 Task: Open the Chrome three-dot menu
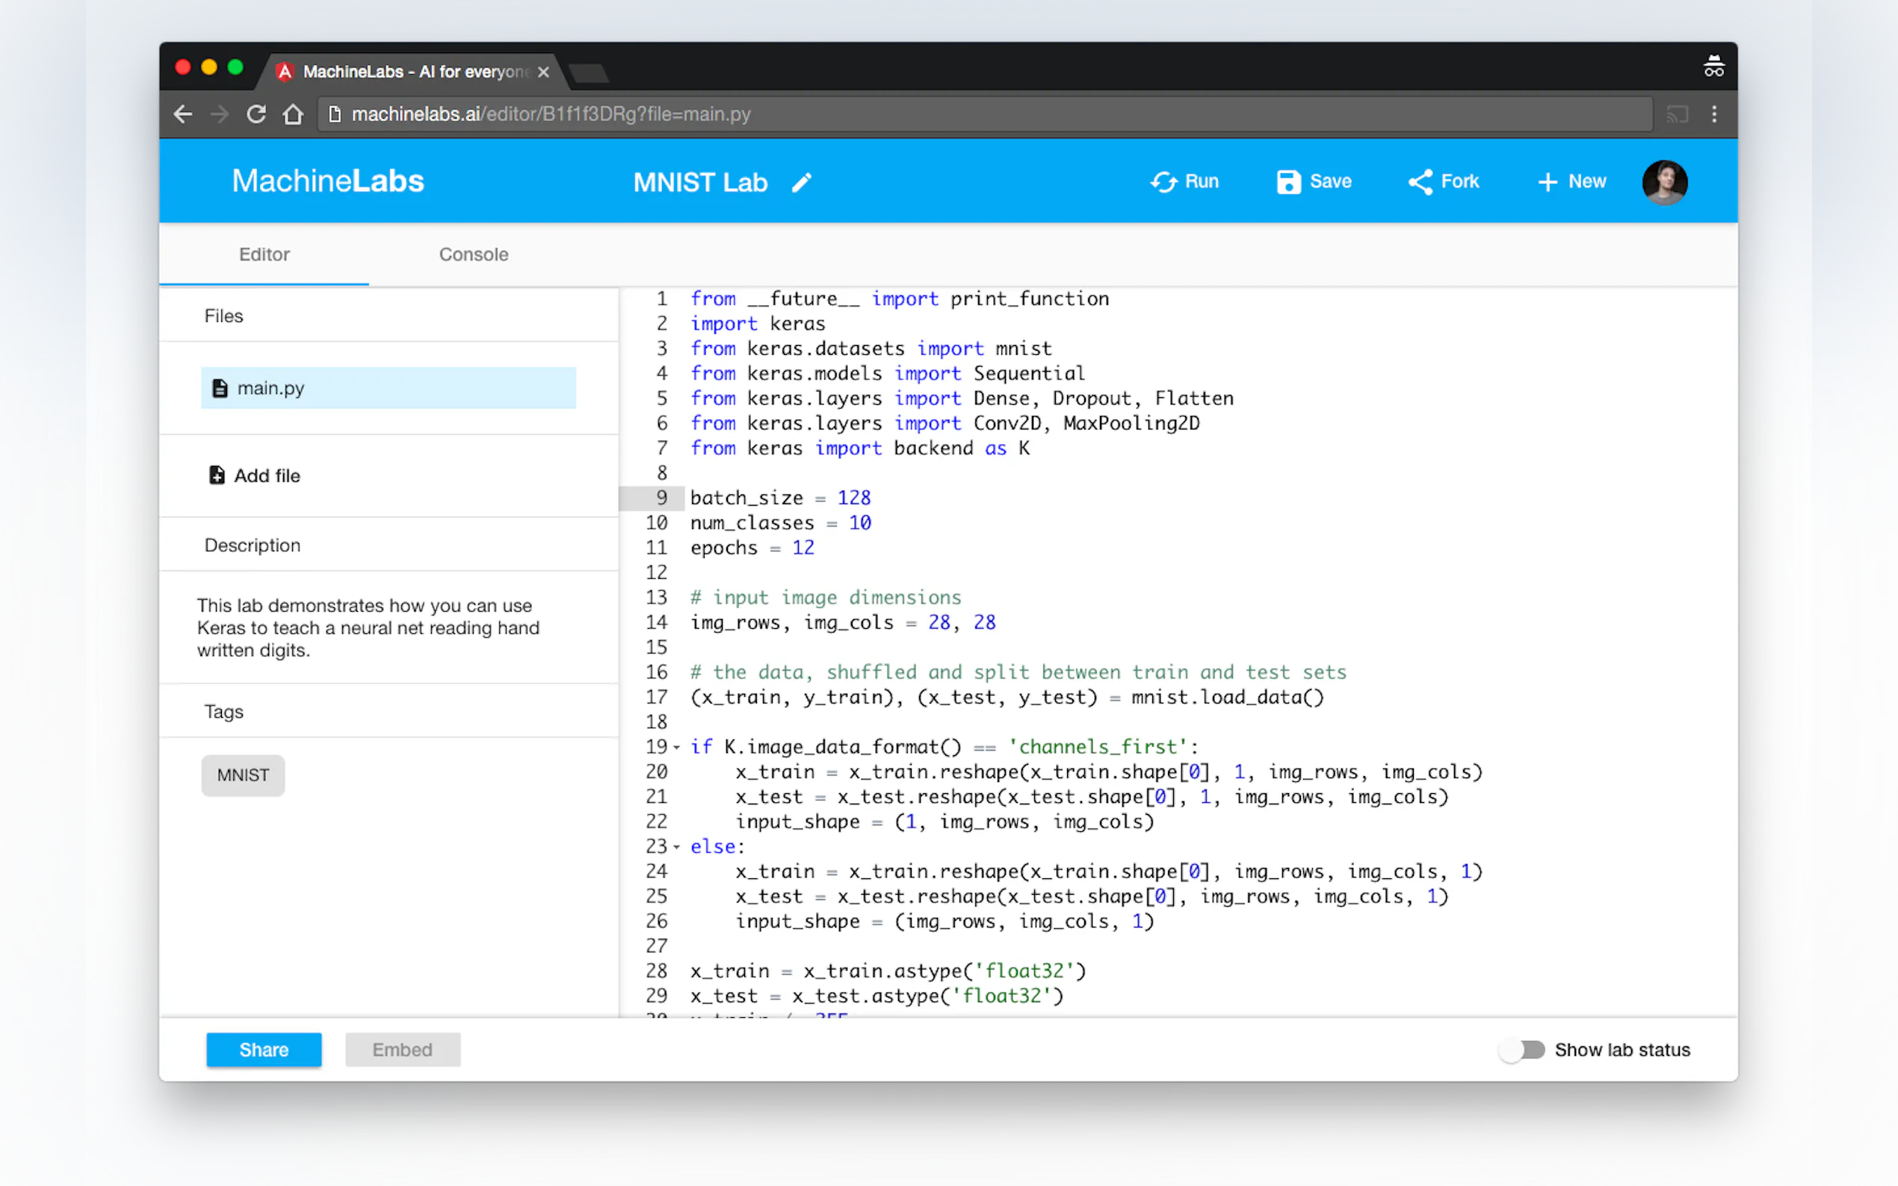1713,114
